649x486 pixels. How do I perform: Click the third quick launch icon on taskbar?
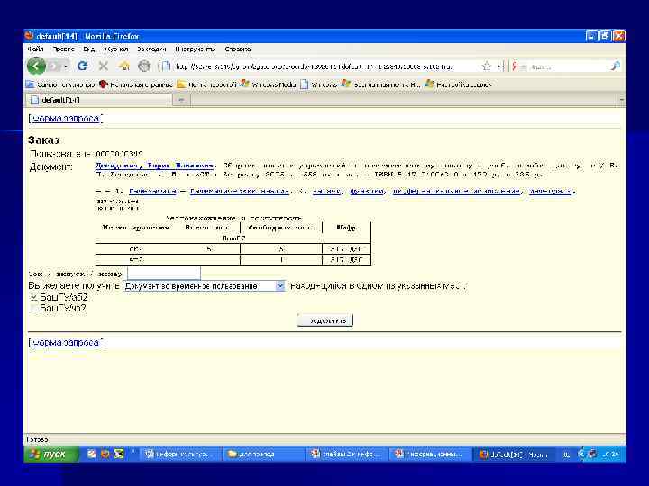pos(119,454)
